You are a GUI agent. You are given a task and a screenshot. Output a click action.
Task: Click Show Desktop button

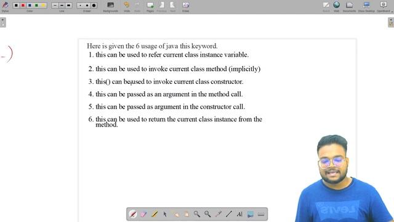point(366,6)
